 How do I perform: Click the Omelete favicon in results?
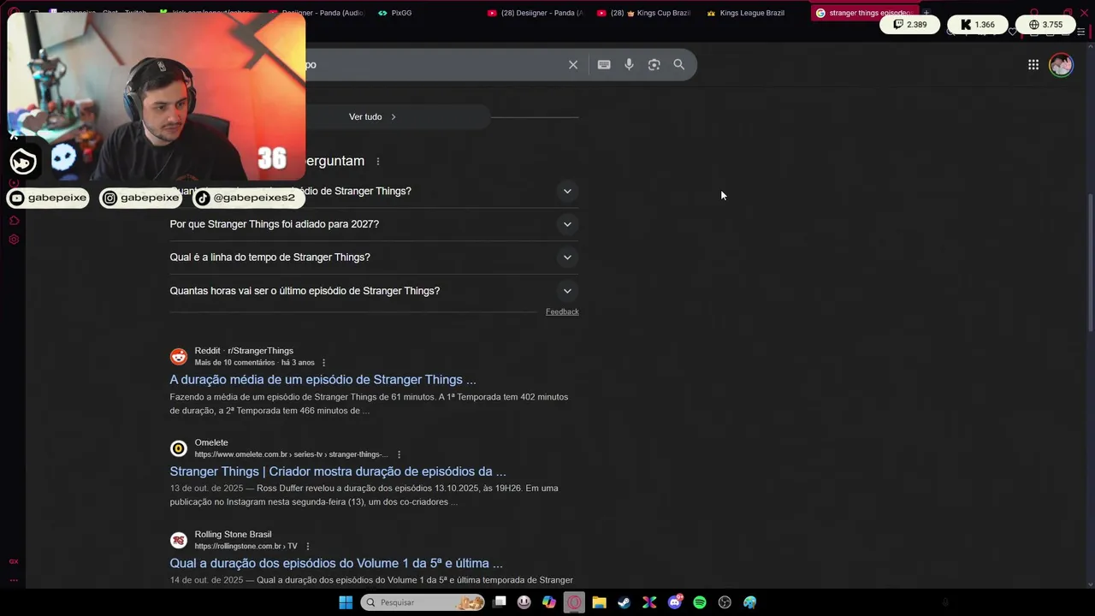tap(179, 448)
